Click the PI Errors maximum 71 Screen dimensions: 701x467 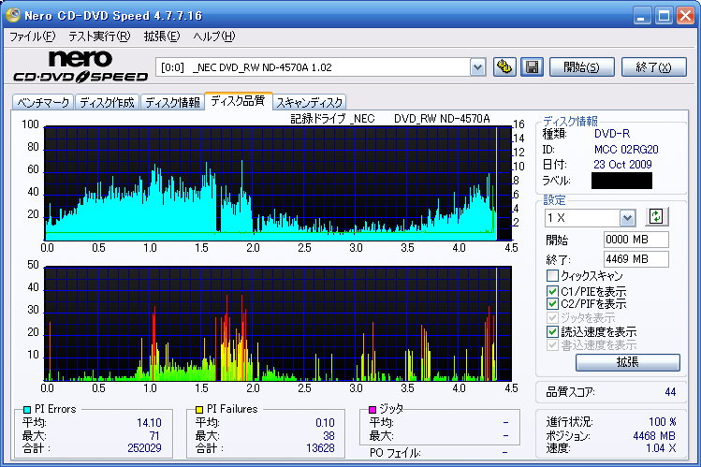(154, 436)
